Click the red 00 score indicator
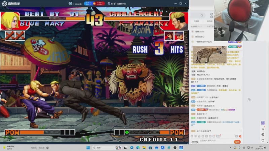This screenshot has width=269, height=151. point(100,3)
